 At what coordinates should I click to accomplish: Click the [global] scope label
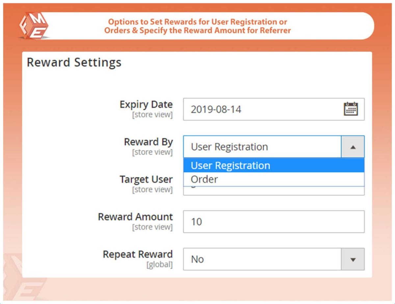coord(159,265)
